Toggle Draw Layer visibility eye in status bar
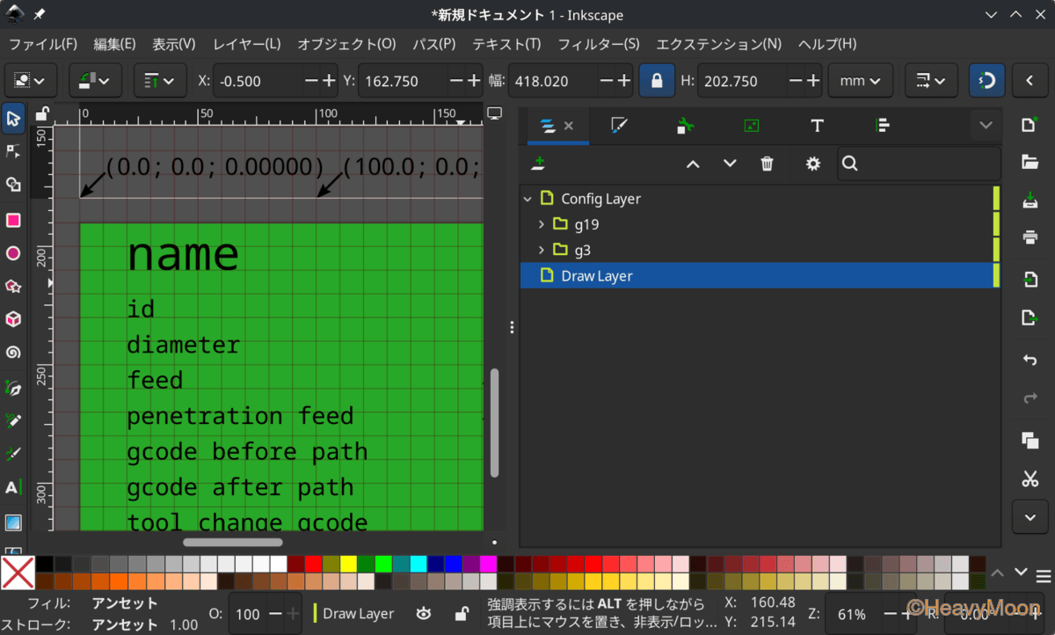Screen dimensions: 1055x635 (x=424, y=613)
